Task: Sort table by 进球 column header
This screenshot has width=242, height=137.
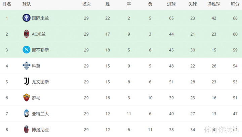Action: coord(171,4)
